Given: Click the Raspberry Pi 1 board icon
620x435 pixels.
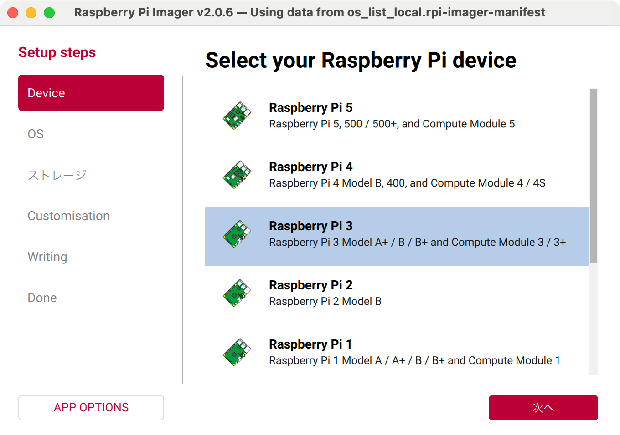Looking at the screenshot, I should [x=237, y=352].
